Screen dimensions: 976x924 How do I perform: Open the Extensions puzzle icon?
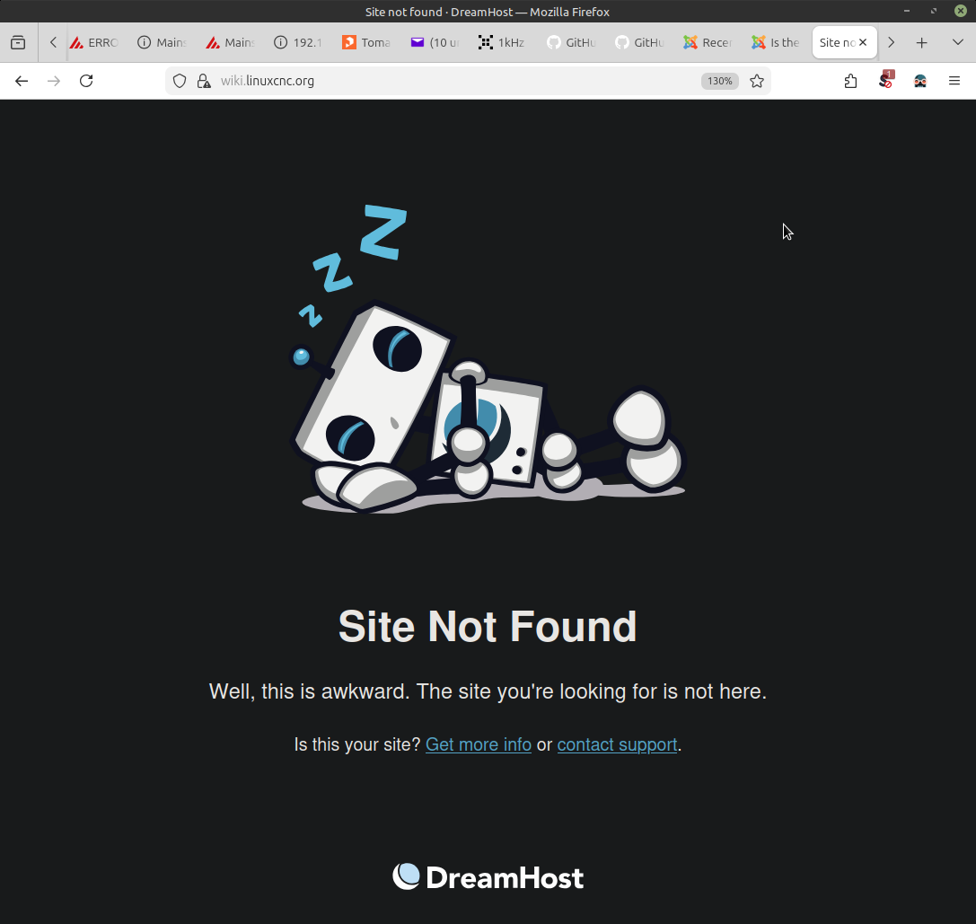point(850,81)
